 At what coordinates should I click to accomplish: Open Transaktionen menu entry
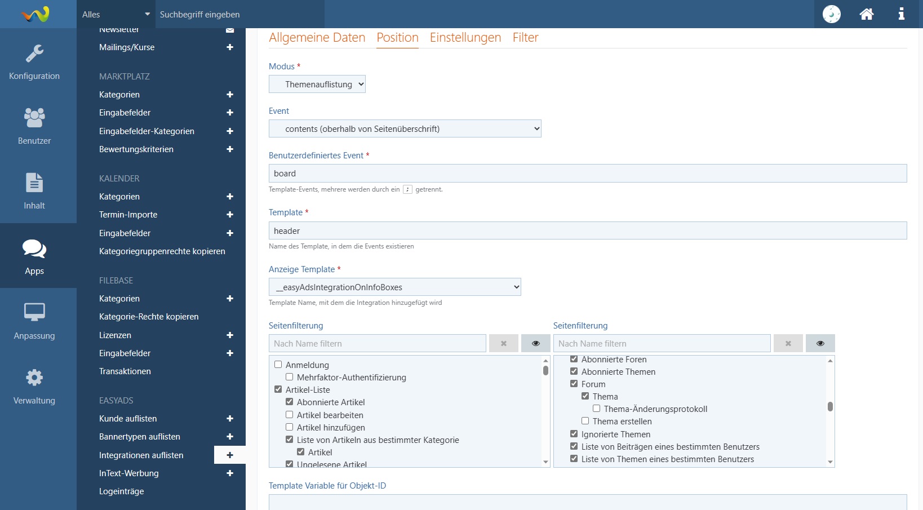[x=125, y=371]
